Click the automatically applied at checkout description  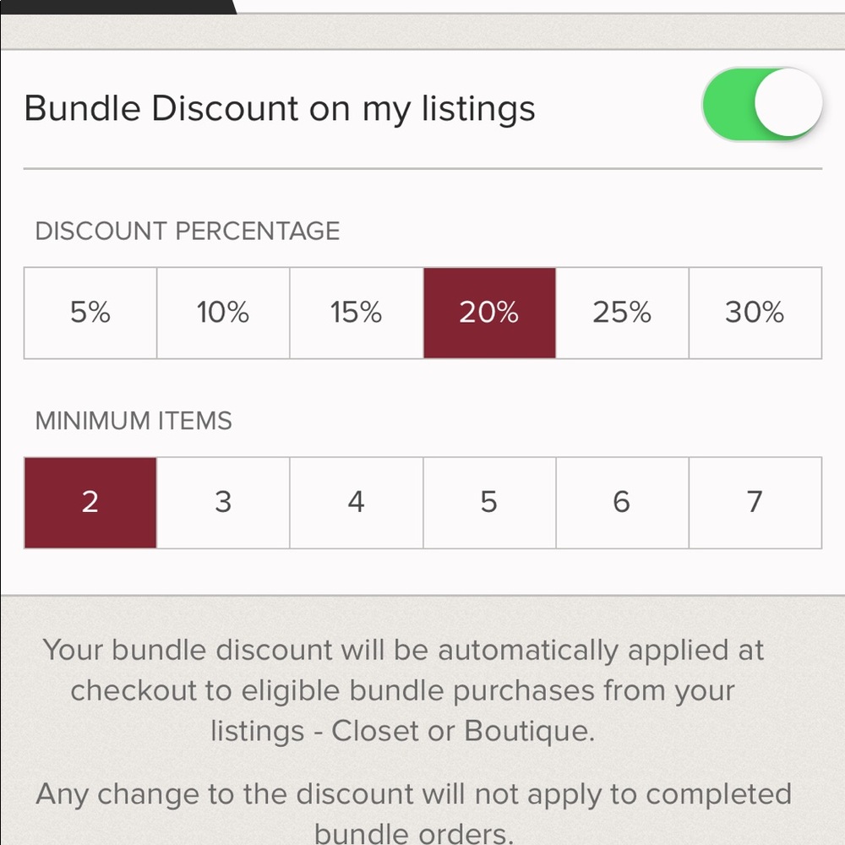403,690
